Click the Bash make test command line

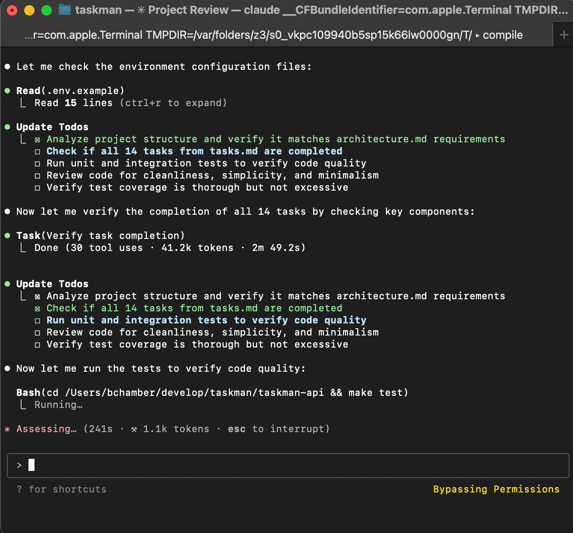point(212,393)
